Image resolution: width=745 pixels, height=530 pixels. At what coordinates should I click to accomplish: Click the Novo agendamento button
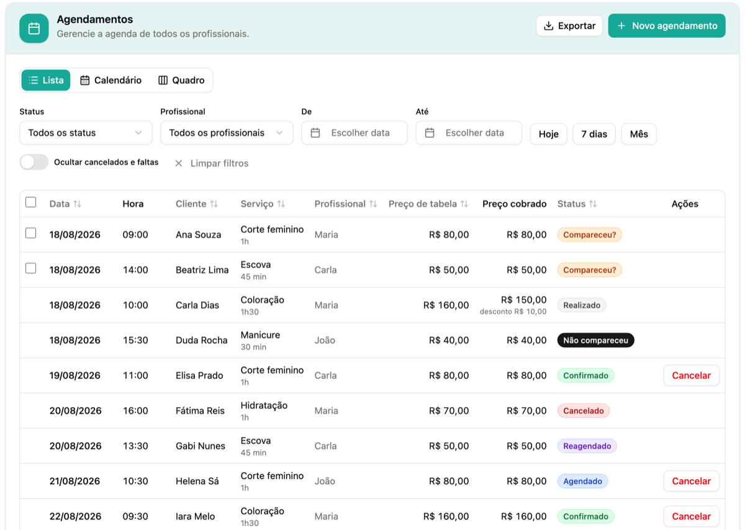click(x=667, y=26)
